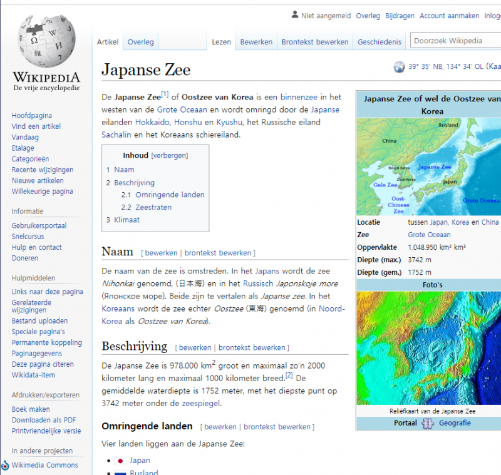Click the Doorzoek Wikipedia search field
This screenshot has width=501, height=475.
pyautogui.click(x=454, y=41)
